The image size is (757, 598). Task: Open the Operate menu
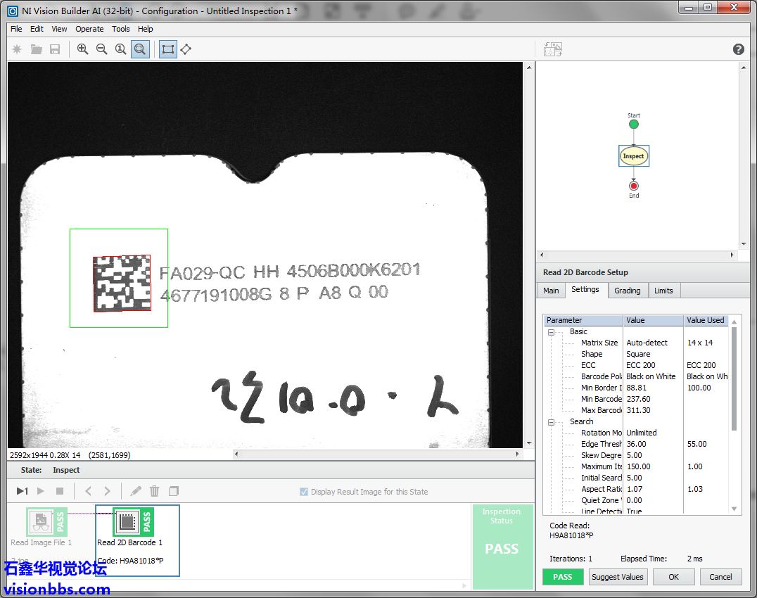89,29
